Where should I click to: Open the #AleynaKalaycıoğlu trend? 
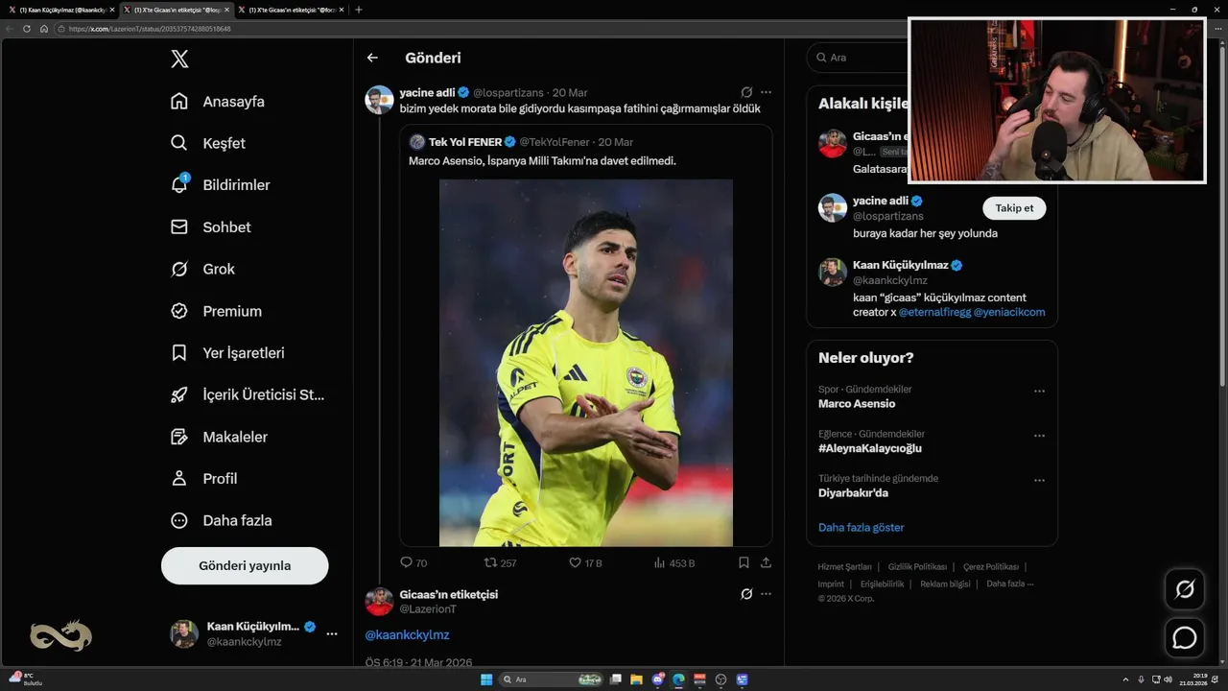[870, 448]
